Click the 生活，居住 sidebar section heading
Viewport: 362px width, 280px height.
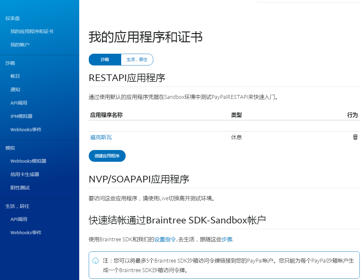point(17,206)
